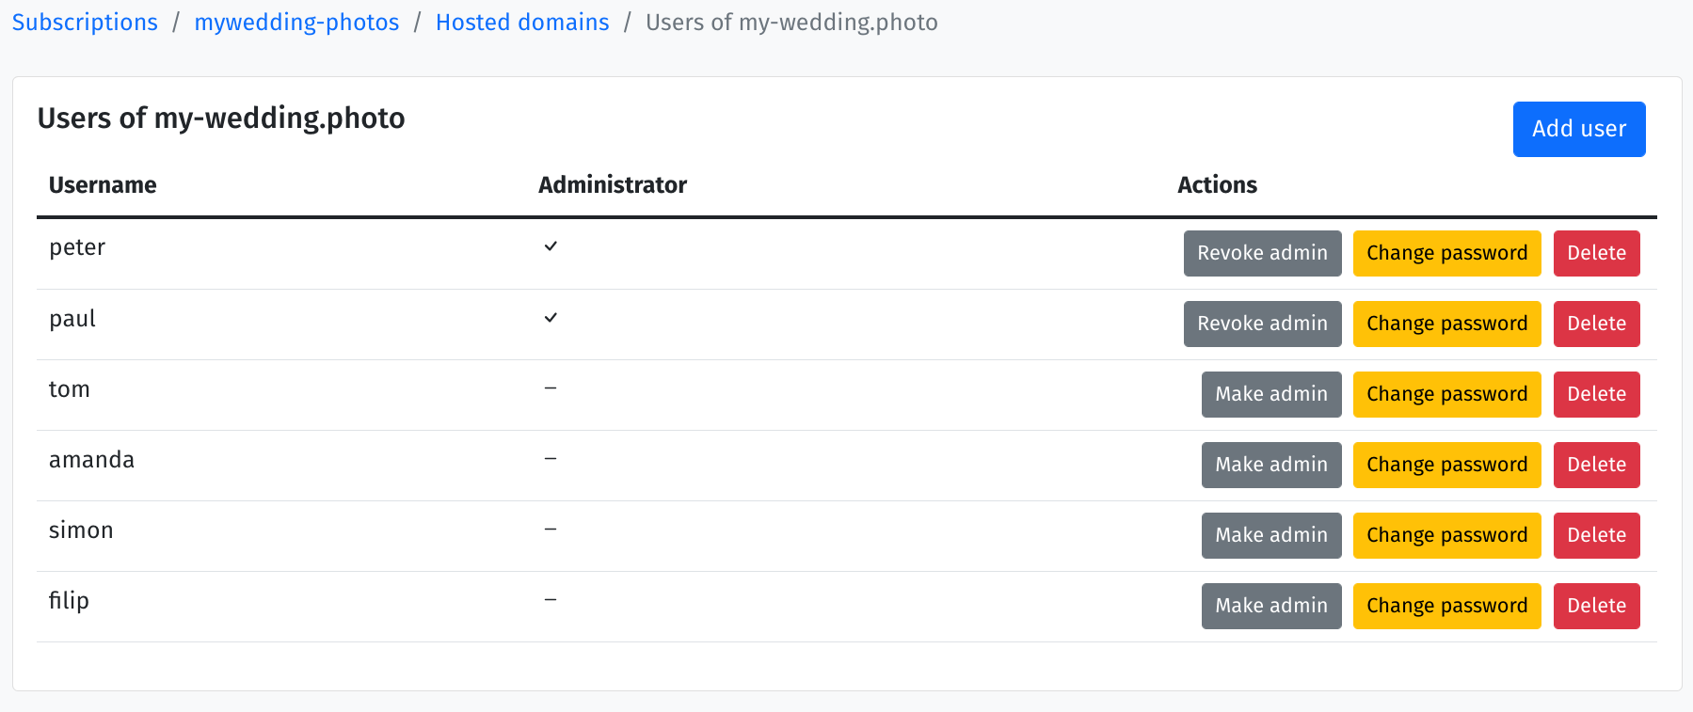Delete the user tom
The height and width of the screenshot is (712, 1693).
click(1596, 394)
